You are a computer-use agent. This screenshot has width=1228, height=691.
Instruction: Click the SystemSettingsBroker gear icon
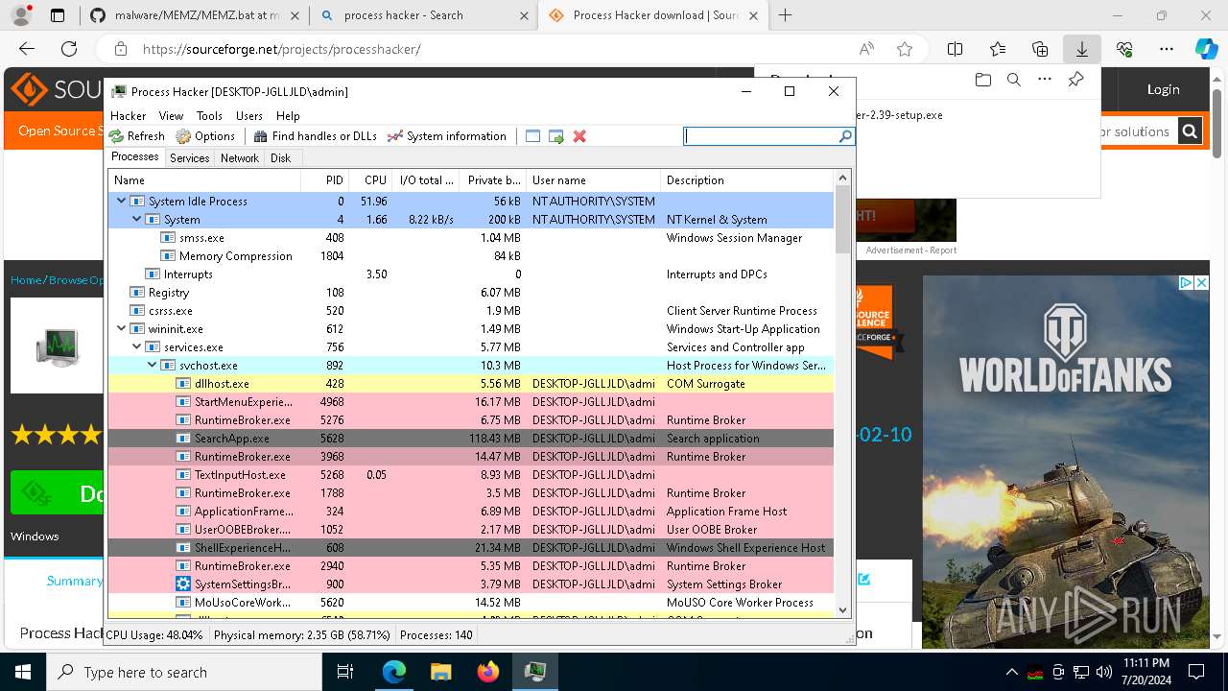183,584
